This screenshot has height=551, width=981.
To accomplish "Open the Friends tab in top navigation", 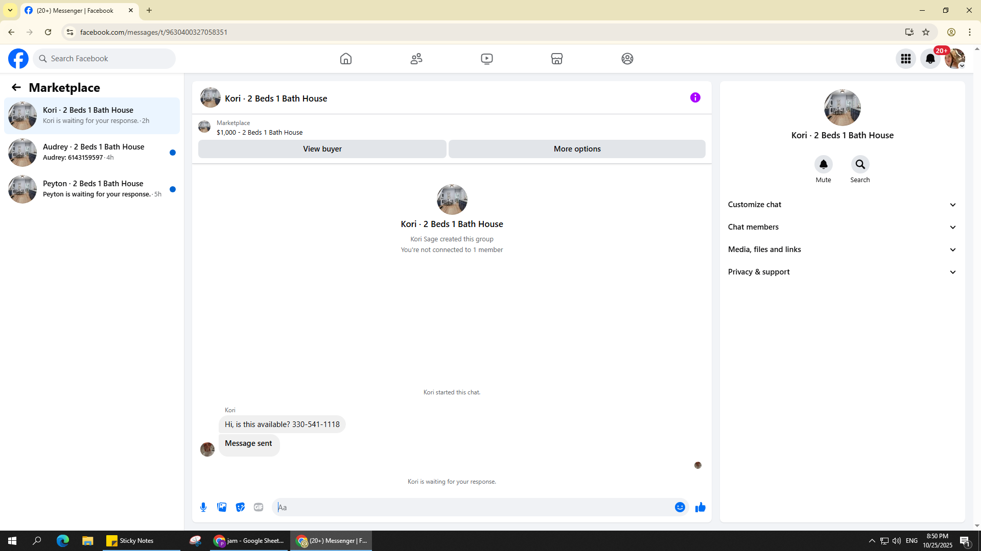I will pyautogui.click(x=416, y=59).
